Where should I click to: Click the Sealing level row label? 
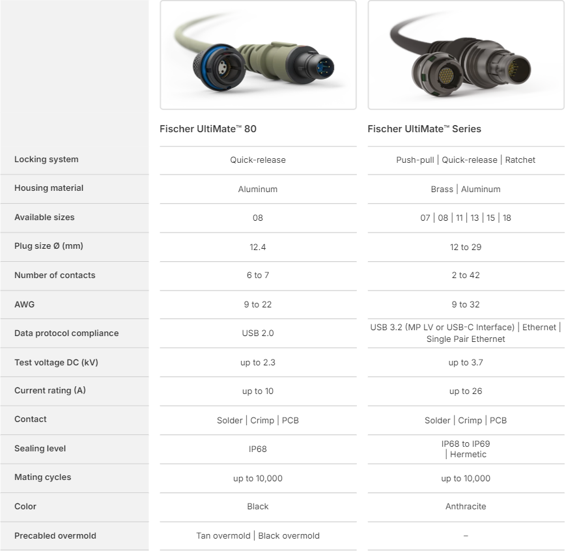click(40, 449)
